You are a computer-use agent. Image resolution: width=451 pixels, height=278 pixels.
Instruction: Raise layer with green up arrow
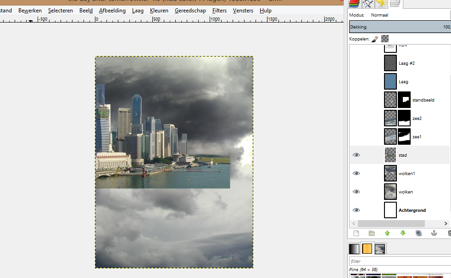[387, 233]
